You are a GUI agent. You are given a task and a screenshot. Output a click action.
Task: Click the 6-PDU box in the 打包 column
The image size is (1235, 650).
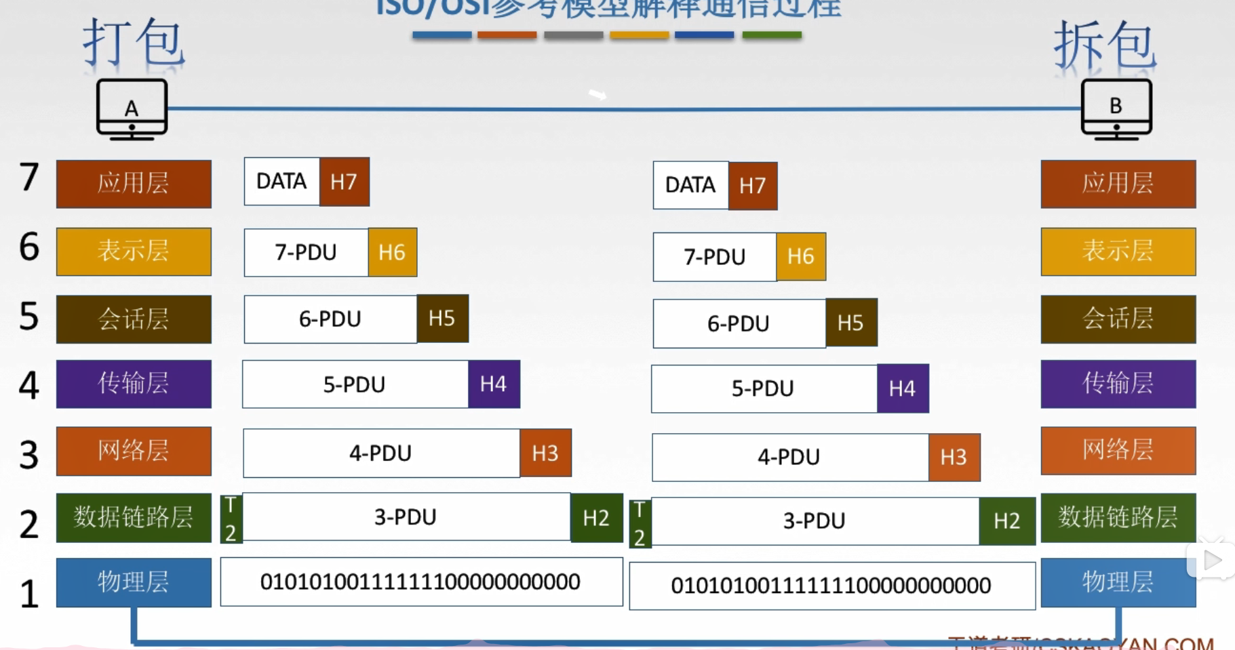(331, 319)
